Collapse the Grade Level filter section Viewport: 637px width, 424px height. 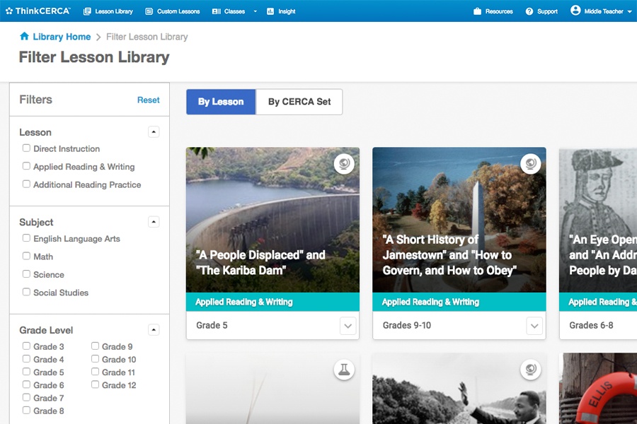point(154,330)
